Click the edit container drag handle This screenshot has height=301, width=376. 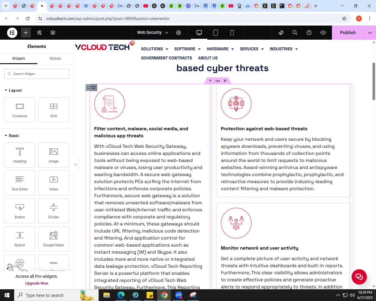tap(218, 81)
